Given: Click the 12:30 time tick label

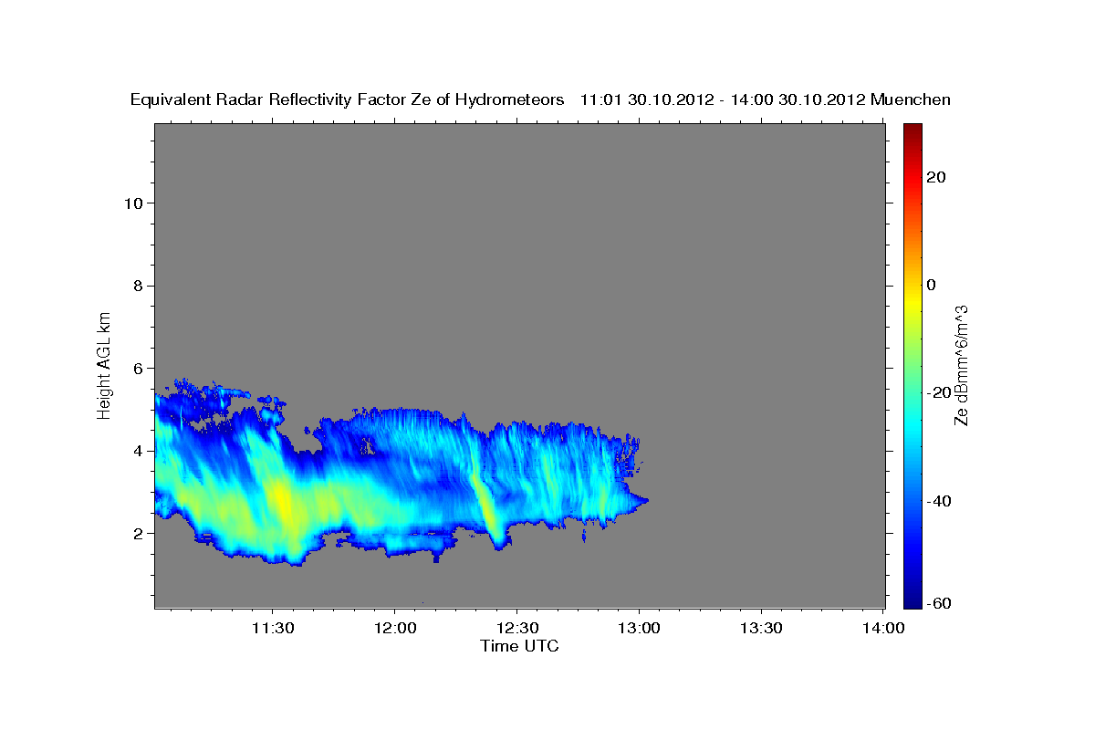Looking at the screenshot, I should pos(517,629).
